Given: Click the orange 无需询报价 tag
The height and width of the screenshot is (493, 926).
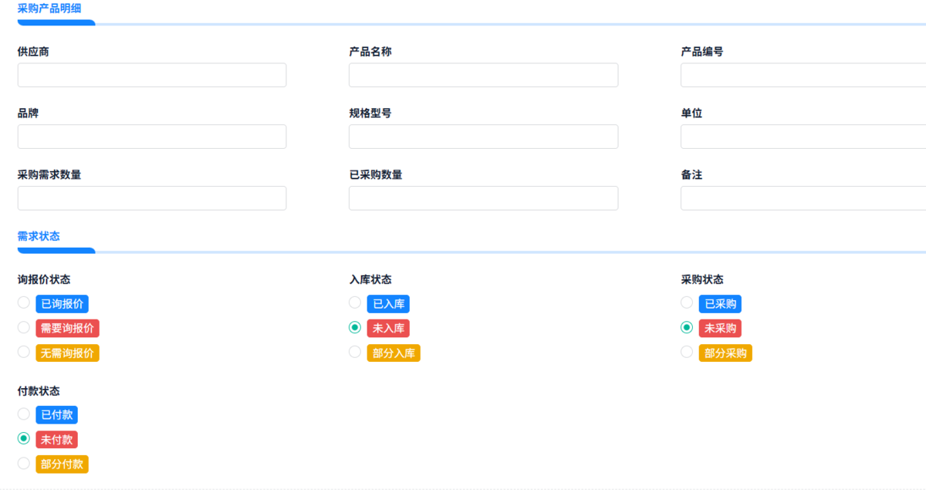Looking at the screenshot, I should 67,353.
